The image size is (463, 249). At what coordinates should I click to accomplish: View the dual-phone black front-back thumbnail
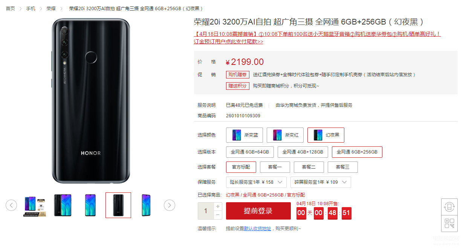[62, 205]
